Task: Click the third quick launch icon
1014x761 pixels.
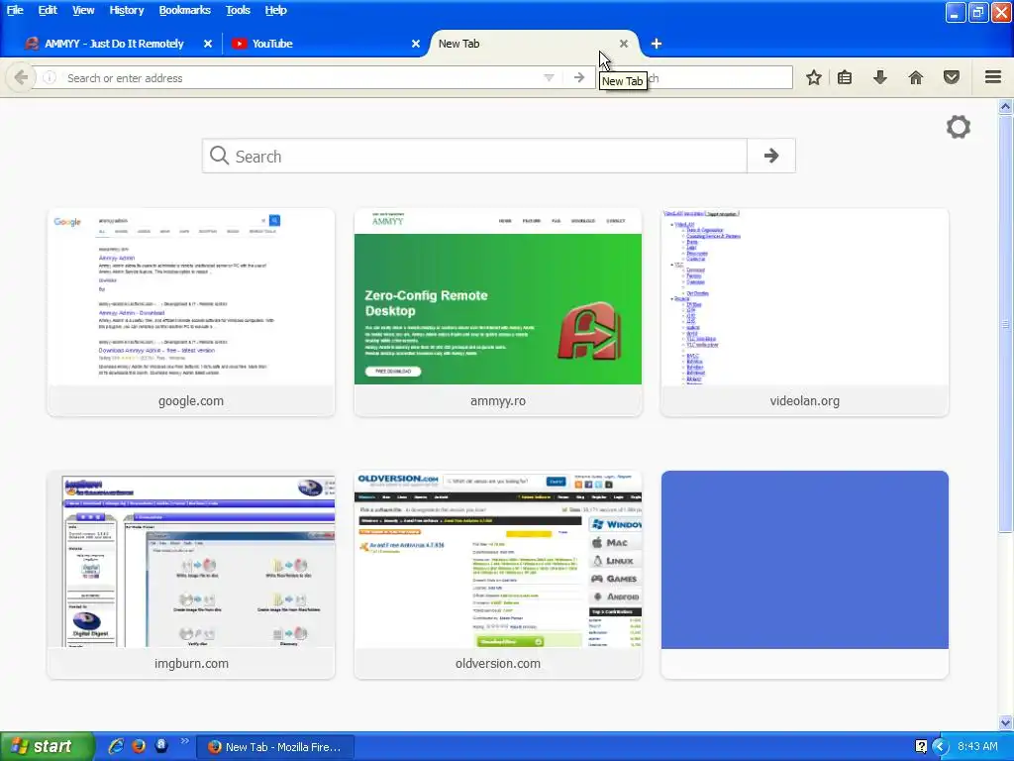Action: pos(161,745)
